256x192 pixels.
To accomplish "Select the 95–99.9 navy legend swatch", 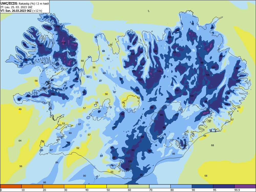I will coord(224,186).
